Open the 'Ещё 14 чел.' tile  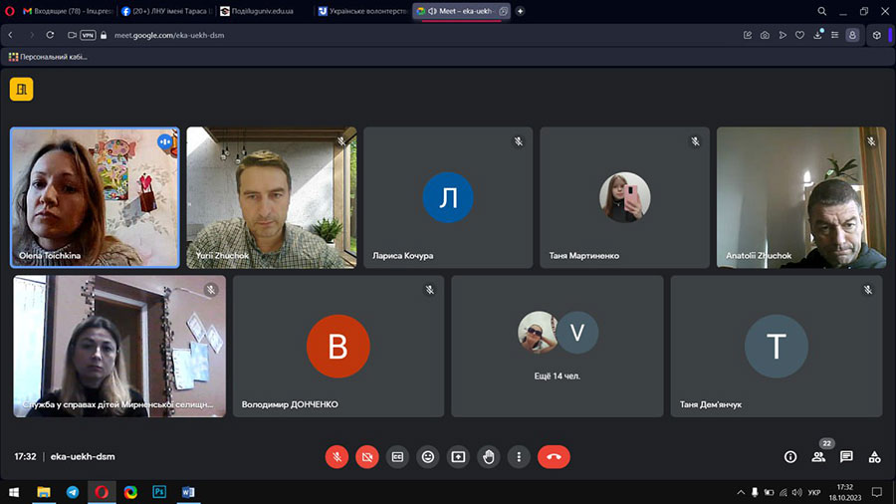click(558, 347)
